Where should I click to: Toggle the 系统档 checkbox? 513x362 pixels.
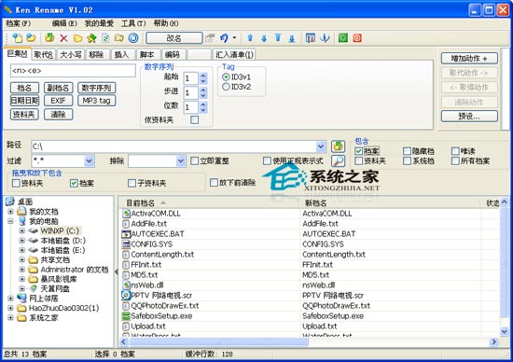tap(407, 160)
